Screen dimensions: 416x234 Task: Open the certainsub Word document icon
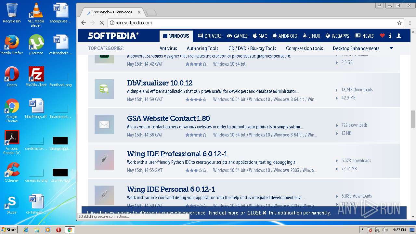tap(36, 204)
